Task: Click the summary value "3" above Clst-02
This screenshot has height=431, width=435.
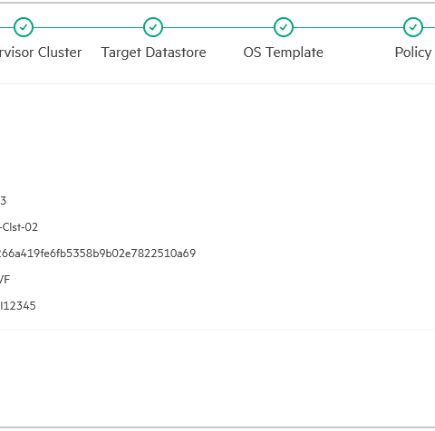Action: [3, 201]
